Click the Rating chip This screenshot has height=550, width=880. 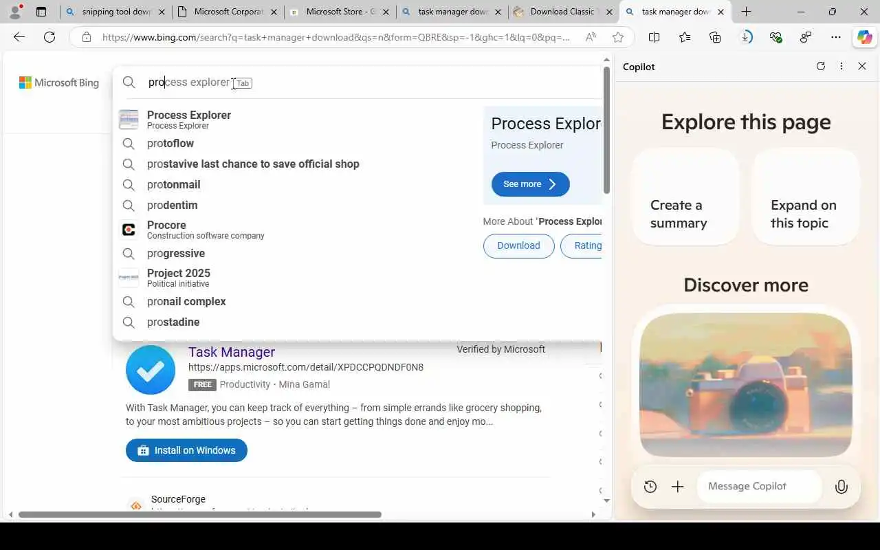click(582, 245)
